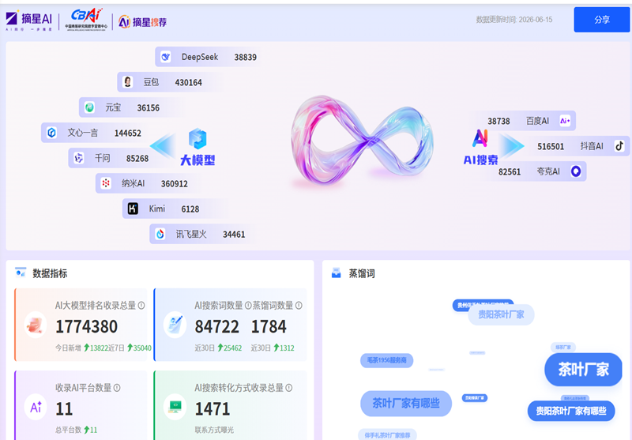Click the 贵阳茶叶厂家有哪些 keyword bubble
This screenshot has width=632, height=440.
click(x=571, y=411)
